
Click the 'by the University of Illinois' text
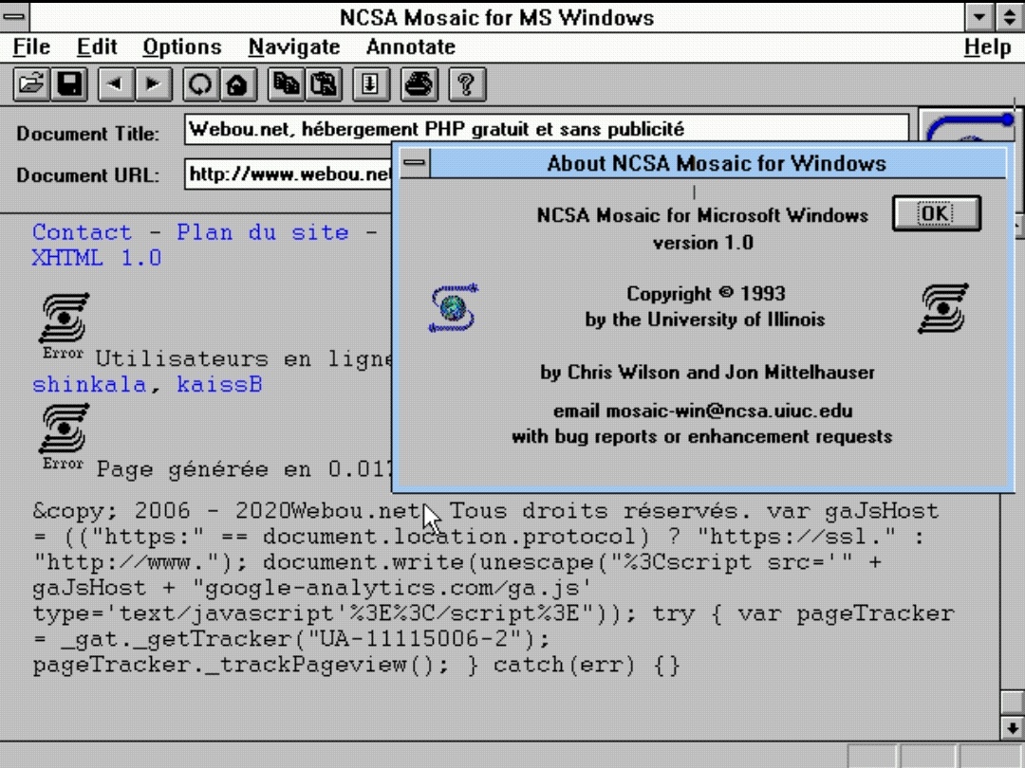pyautogui.click(x=704, y=320)
